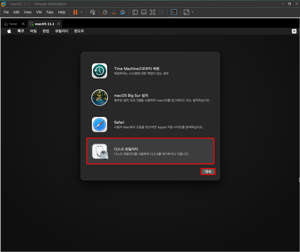Open the VM menu
Viewport: 300px width, 252px height.
[x=39, y=12]
